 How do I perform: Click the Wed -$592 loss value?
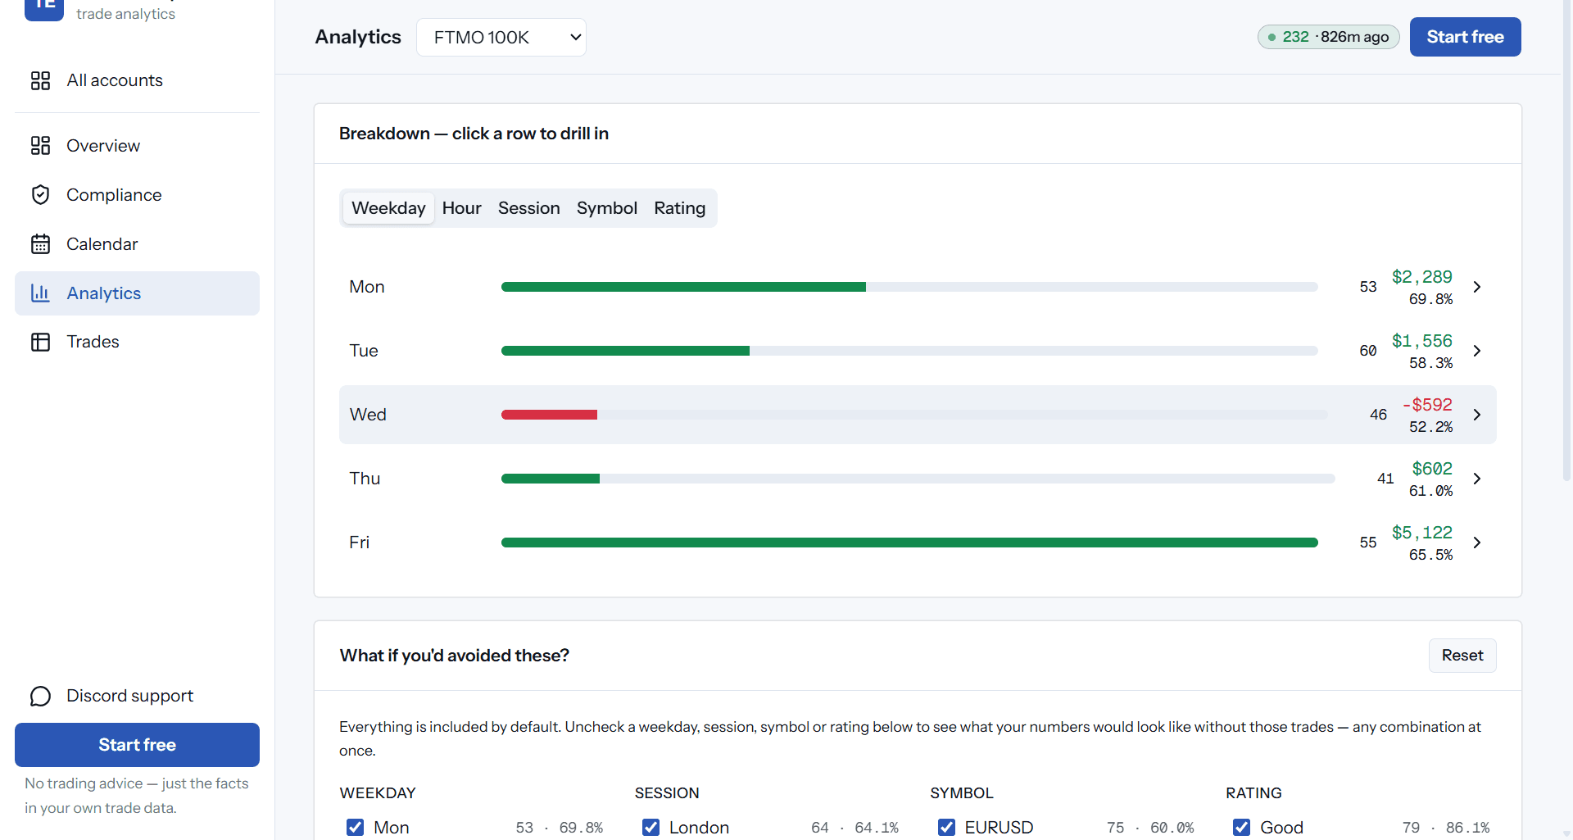(x=1427, y=405)
